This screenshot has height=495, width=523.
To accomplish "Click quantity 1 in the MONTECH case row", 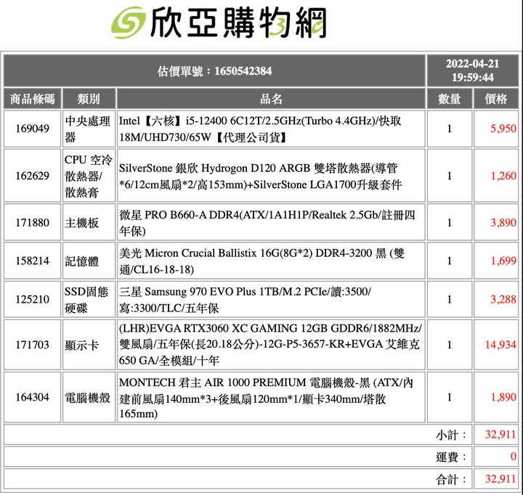I will tap(450, 397).
